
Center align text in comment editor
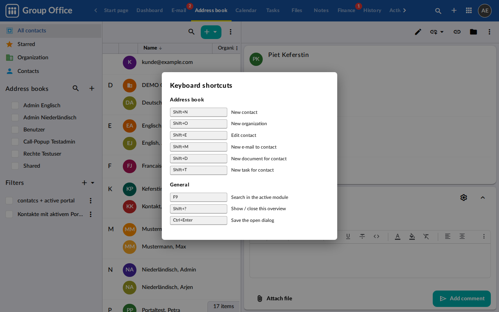pos(462,236)
